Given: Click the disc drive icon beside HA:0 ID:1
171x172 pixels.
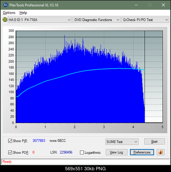Looking at the screenshot, I should [5, 20].
